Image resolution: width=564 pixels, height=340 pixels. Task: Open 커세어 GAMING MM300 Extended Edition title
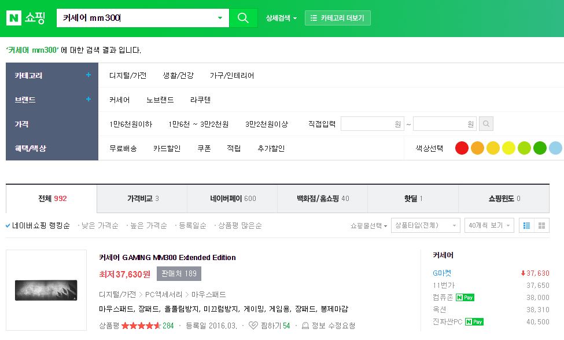(x=167, y=258)
